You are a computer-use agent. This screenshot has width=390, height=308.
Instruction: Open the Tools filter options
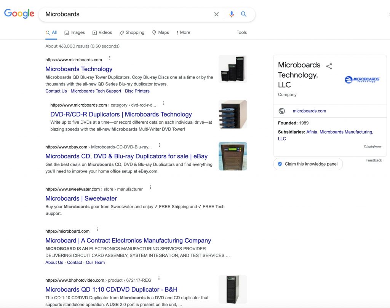(x=241, y=33)
